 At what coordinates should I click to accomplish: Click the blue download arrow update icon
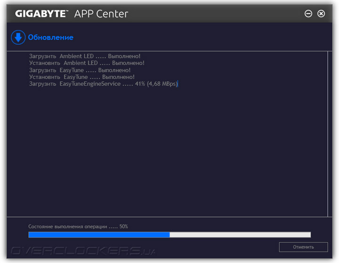coord(18,37)
